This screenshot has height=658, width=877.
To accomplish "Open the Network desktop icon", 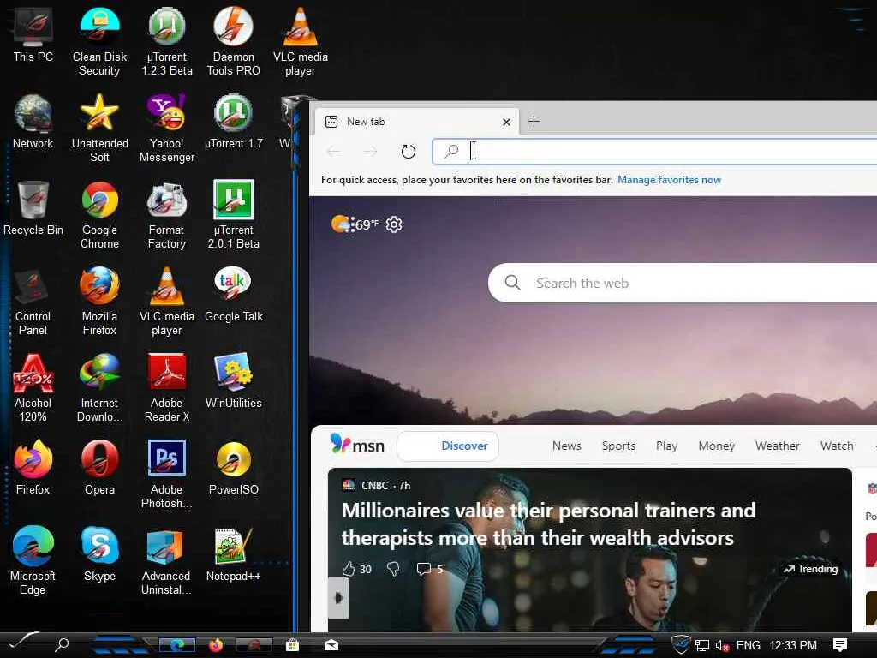I will pos(33,122).
